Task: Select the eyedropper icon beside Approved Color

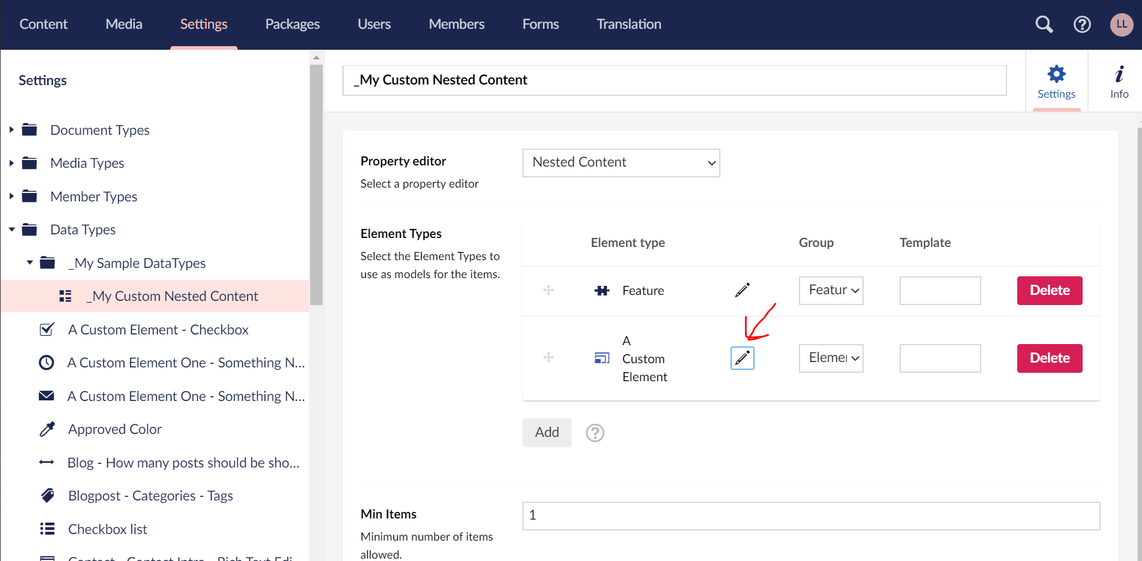Action: pyautogui.click(x=47, y=429)
